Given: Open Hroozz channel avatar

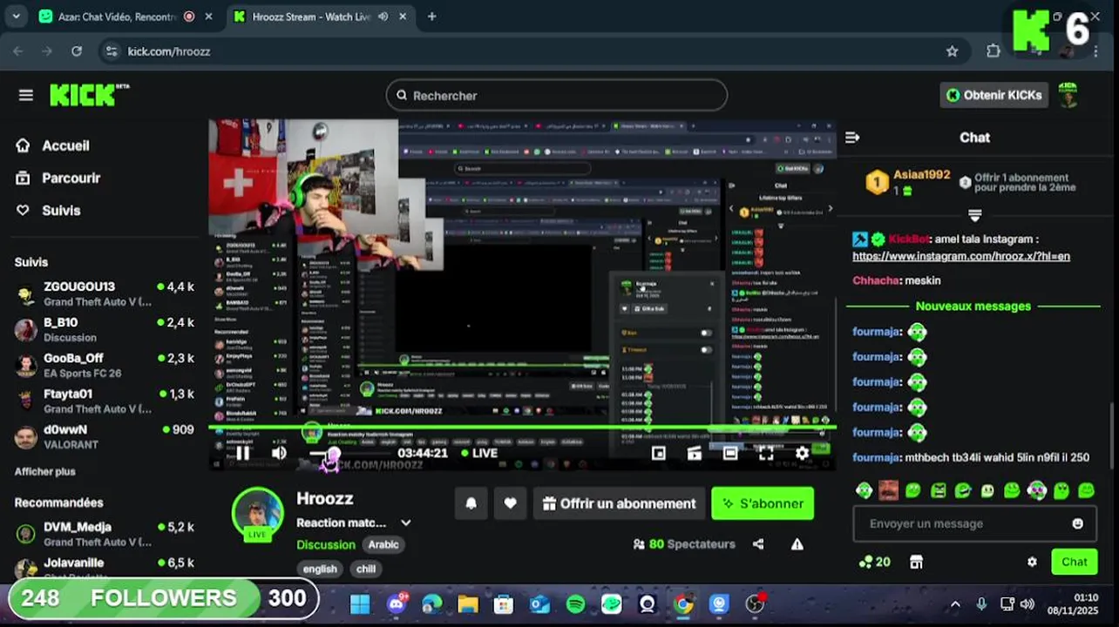Looking at the screenshot, I should (257, 514).
